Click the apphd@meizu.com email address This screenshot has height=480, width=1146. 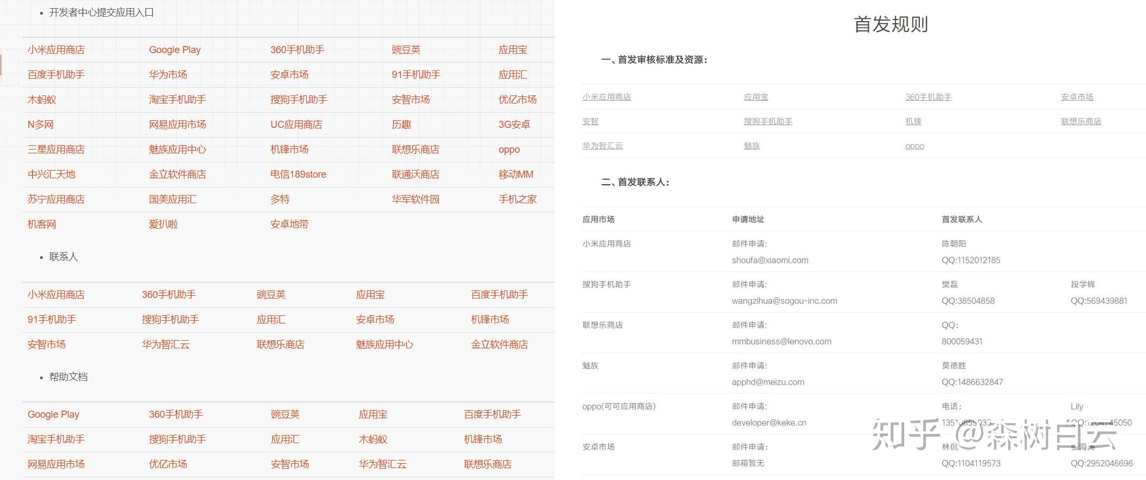[x=768, y=382]
